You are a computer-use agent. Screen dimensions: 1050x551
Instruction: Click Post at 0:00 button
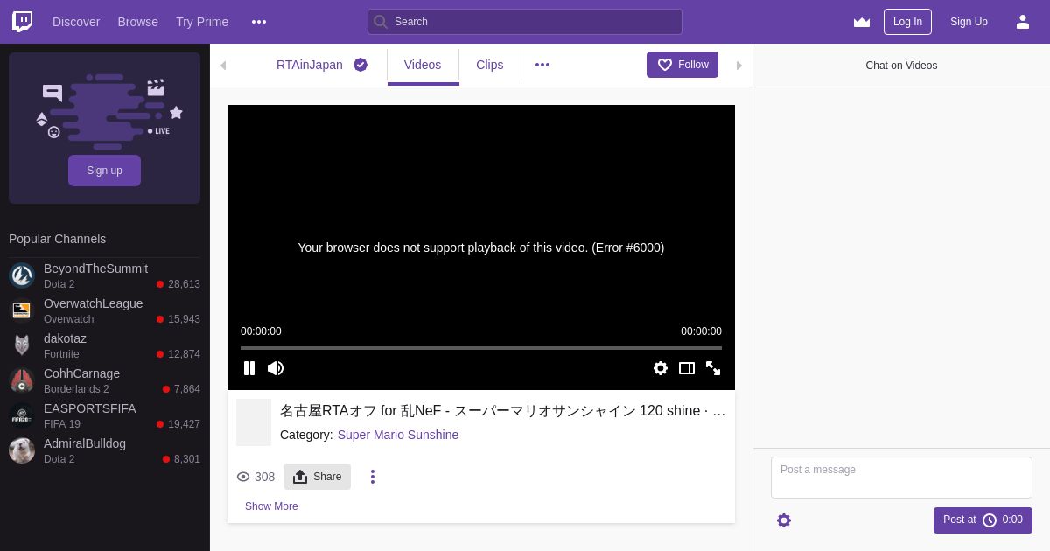coord(983,520)
